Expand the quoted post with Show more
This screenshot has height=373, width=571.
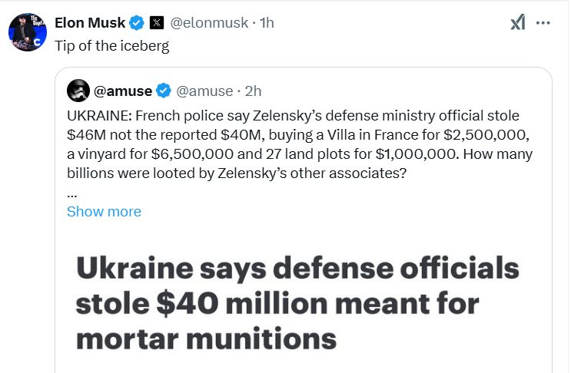(x=104, y=211)
